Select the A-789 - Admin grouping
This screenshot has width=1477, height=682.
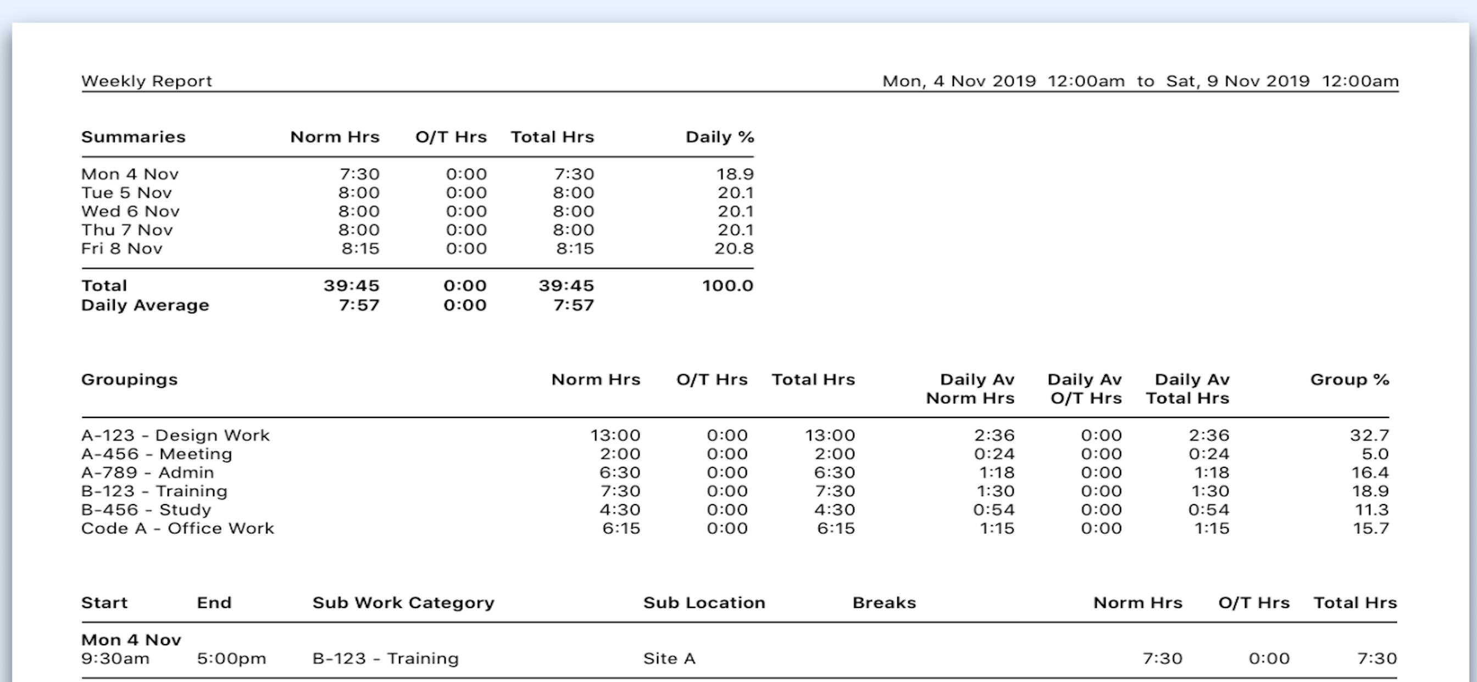coord(147,473)
